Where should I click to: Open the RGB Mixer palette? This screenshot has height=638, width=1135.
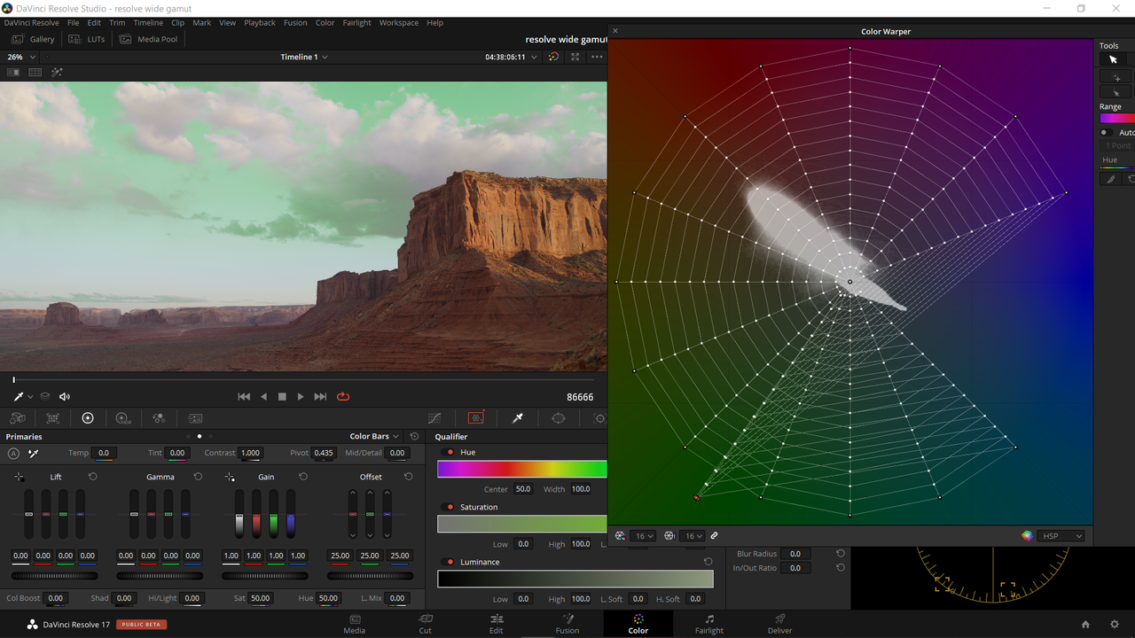coord(159,418)
